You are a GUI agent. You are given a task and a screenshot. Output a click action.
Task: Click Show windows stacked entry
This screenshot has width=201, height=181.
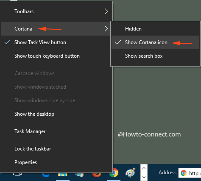[x=56, y=87]
